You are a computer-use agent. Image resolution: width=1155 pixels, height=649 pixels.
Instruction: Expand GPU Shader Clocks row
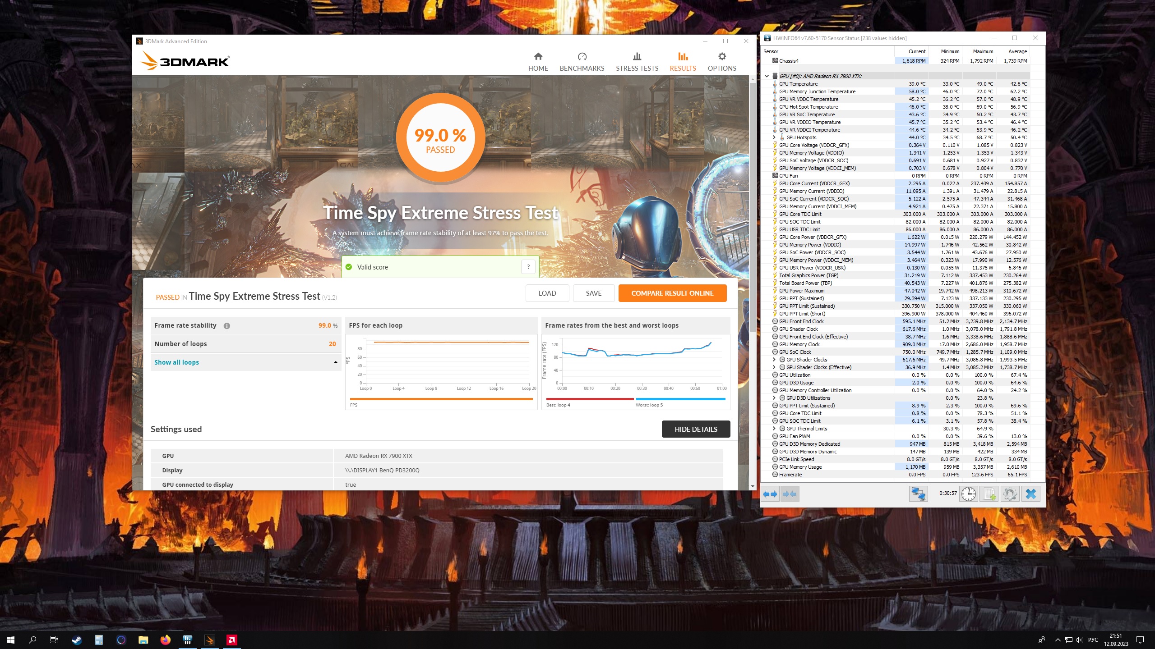774,360
